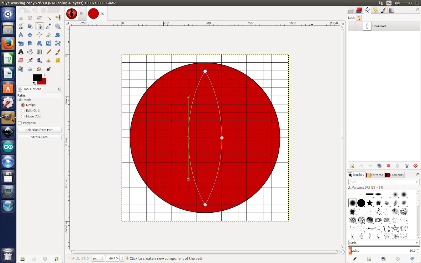This screenshot has width=421, height=263.
Task: Select the Paintbrush tool in the toolbox
Action: click(57, 52)
